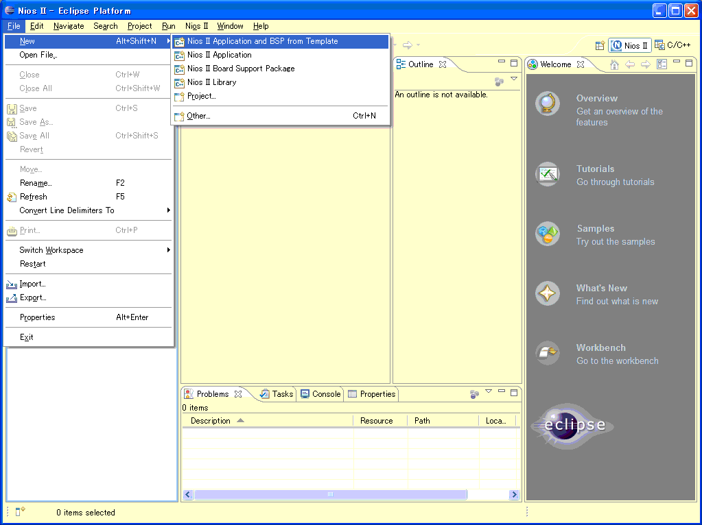Click the Overview globe icon
The height and width of the screenshot is (525, 702).
click(548, 103)
